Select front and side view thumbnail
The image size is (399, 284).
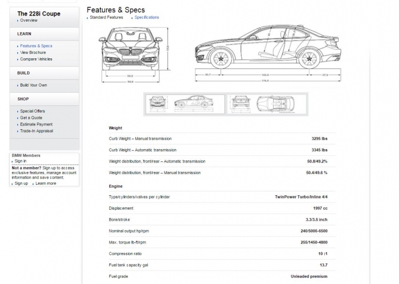coord(185,104)
